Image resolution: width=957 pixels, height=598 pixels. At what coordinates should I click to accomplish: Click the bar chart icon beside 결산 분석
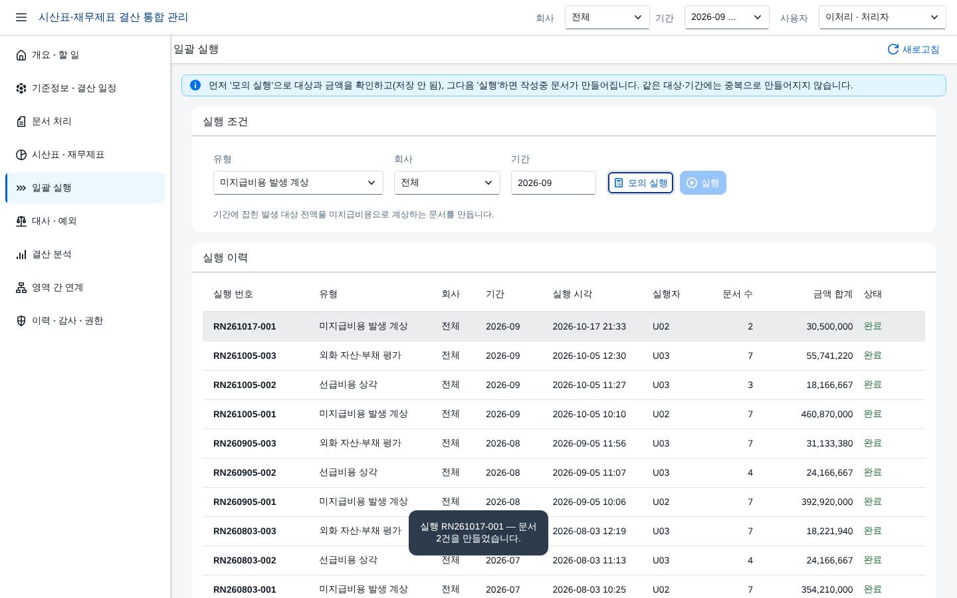point(21,254)
